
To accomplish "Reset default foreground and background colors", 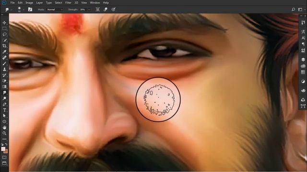I will pos(2,144).
